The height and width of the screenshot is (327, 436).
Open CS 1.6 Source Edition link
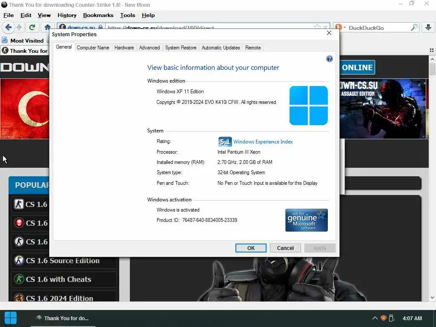pyautogui.click(x=63, y=261)
